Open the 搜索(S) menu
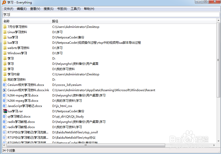 coord(49,9)
